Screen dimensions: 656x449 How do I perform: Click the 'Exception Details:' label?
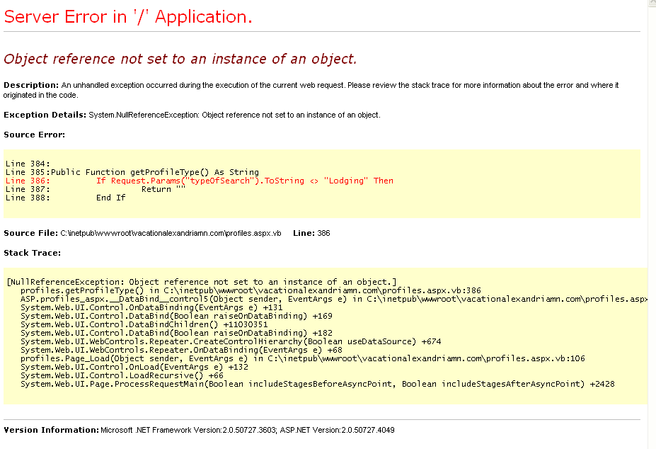pos(45,115)
